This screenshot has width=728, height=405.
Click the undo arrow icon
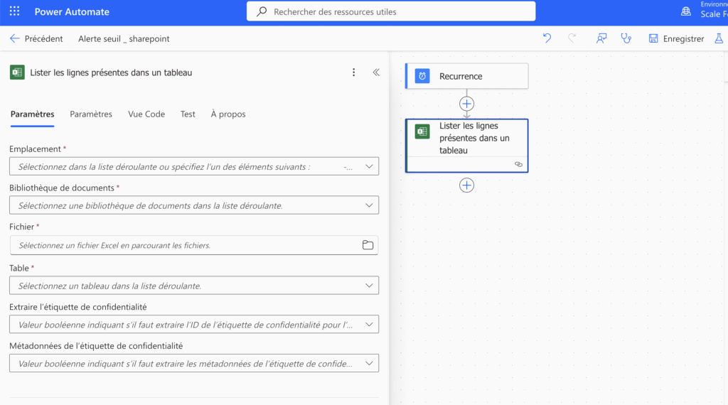[547, 38]
